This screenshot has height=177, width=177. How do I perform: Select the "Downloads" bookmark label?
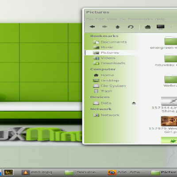(113, 63)
